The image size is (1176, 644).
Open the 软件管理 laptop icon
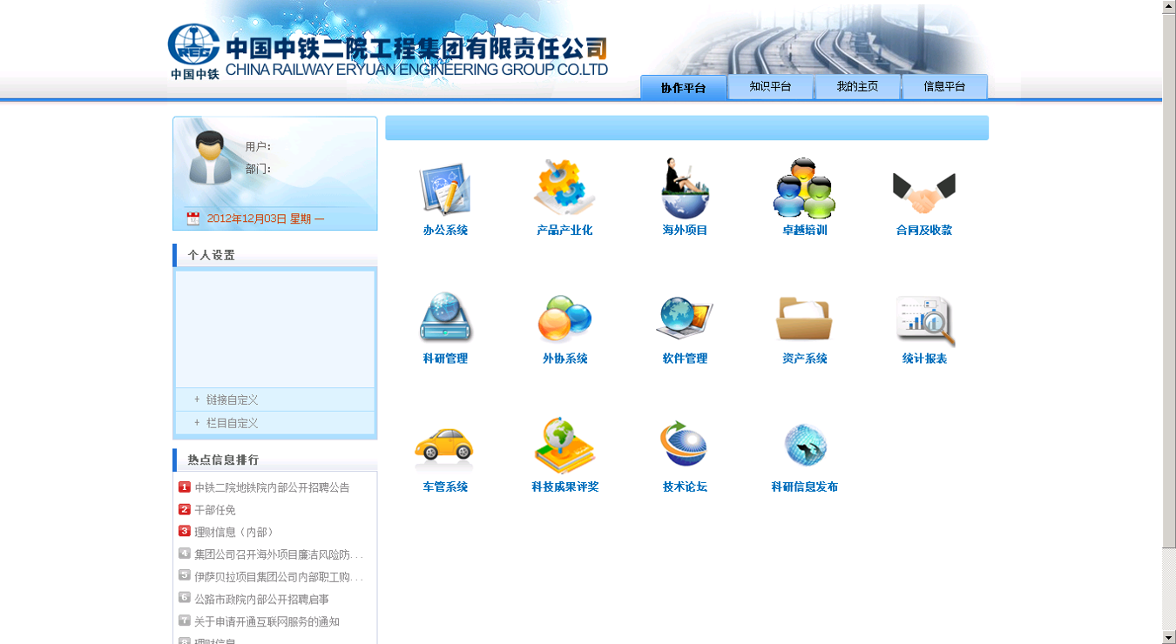[685, 319]
